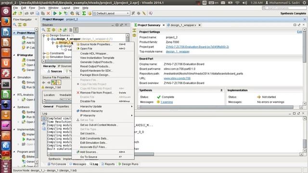308x173 pixels.
Task: Click the Generate Bitstream toolbar icon
Action: pos(66,13)
